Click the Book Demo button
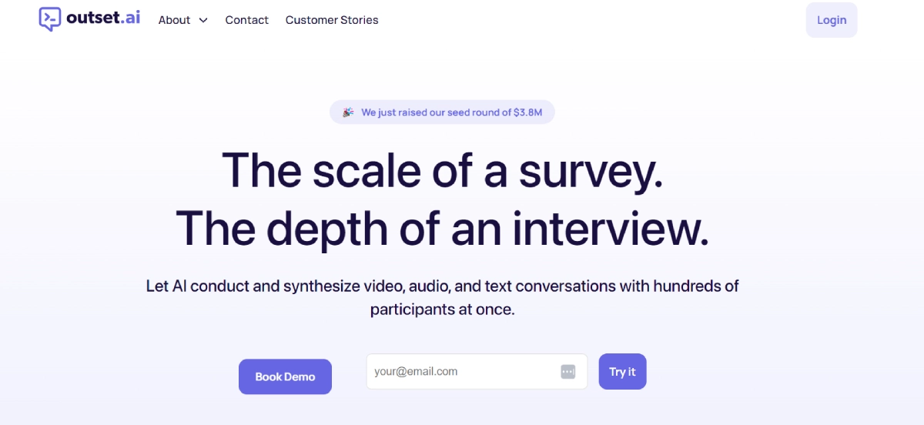Screen dimensions: 924x425 pyautogui.click(x=285, y=376)
